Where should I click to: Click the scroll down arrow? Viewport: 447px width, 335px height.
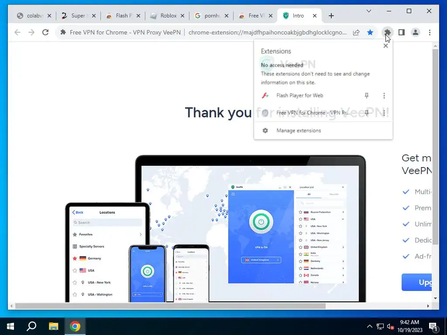435,298
